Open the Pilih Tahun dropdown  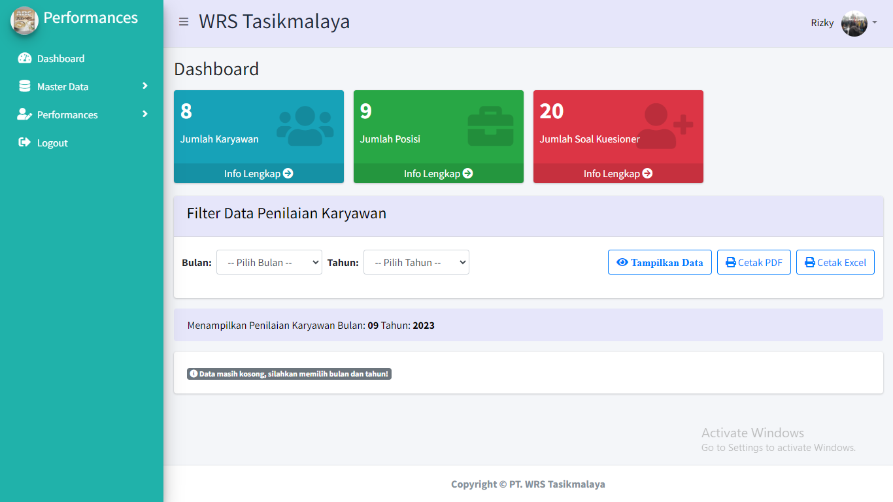[x=416, y=262]
